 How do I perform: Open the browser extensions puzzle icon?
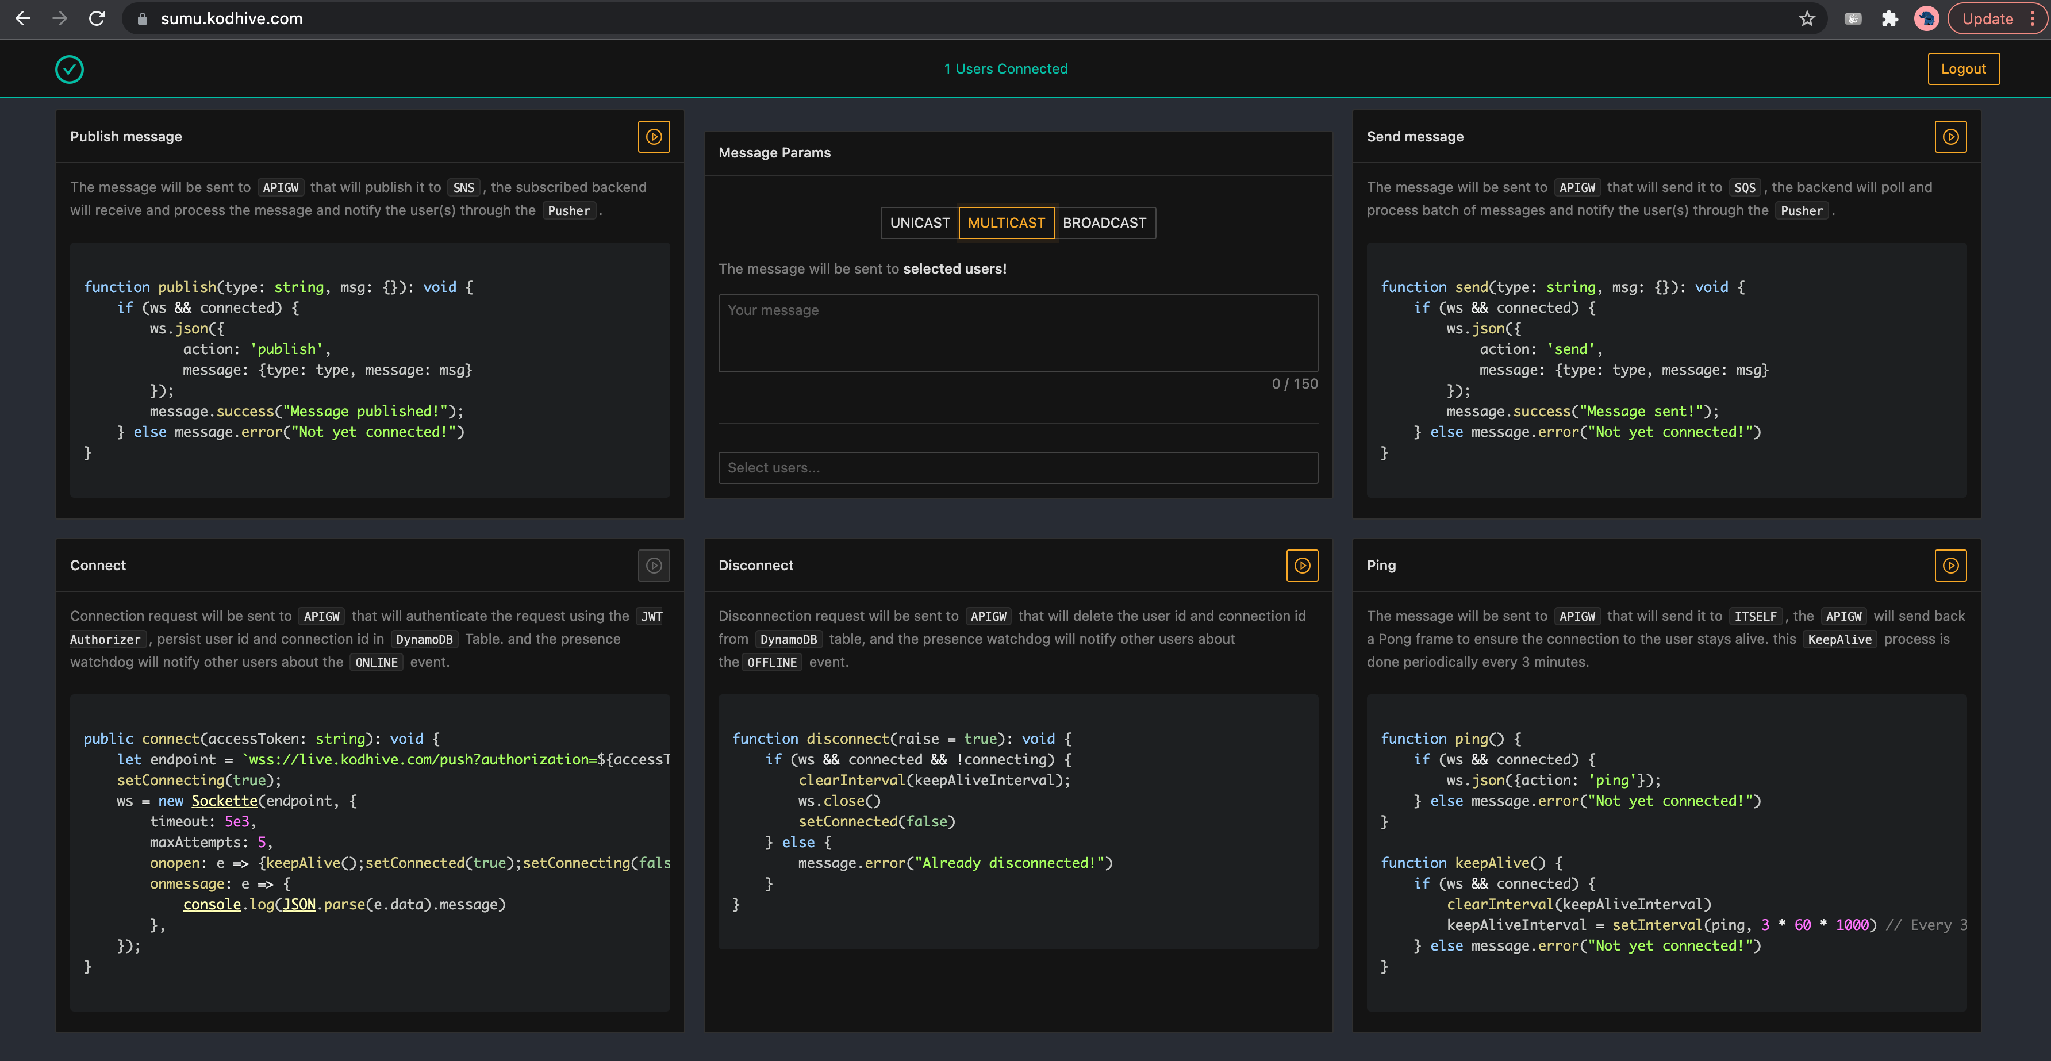1889,18
